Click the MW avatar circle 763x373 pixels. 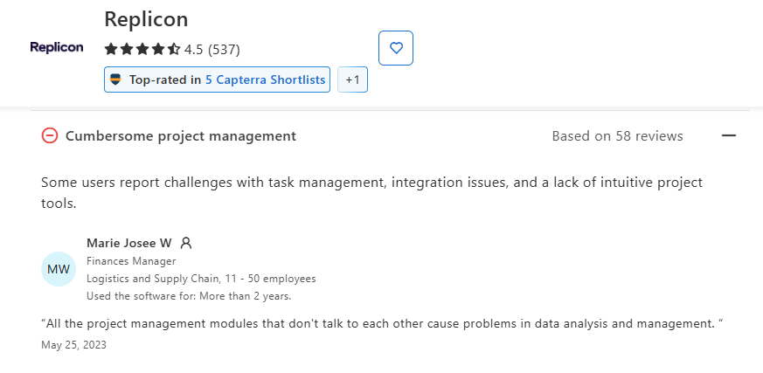59,269
